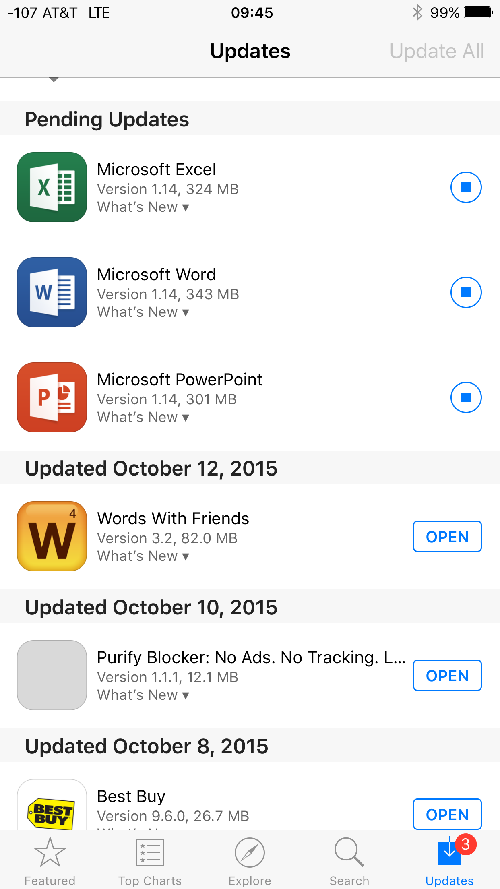Tap the Microsoft Excel app icon
This screenshot has height=889, width=500.
[52, 187]
